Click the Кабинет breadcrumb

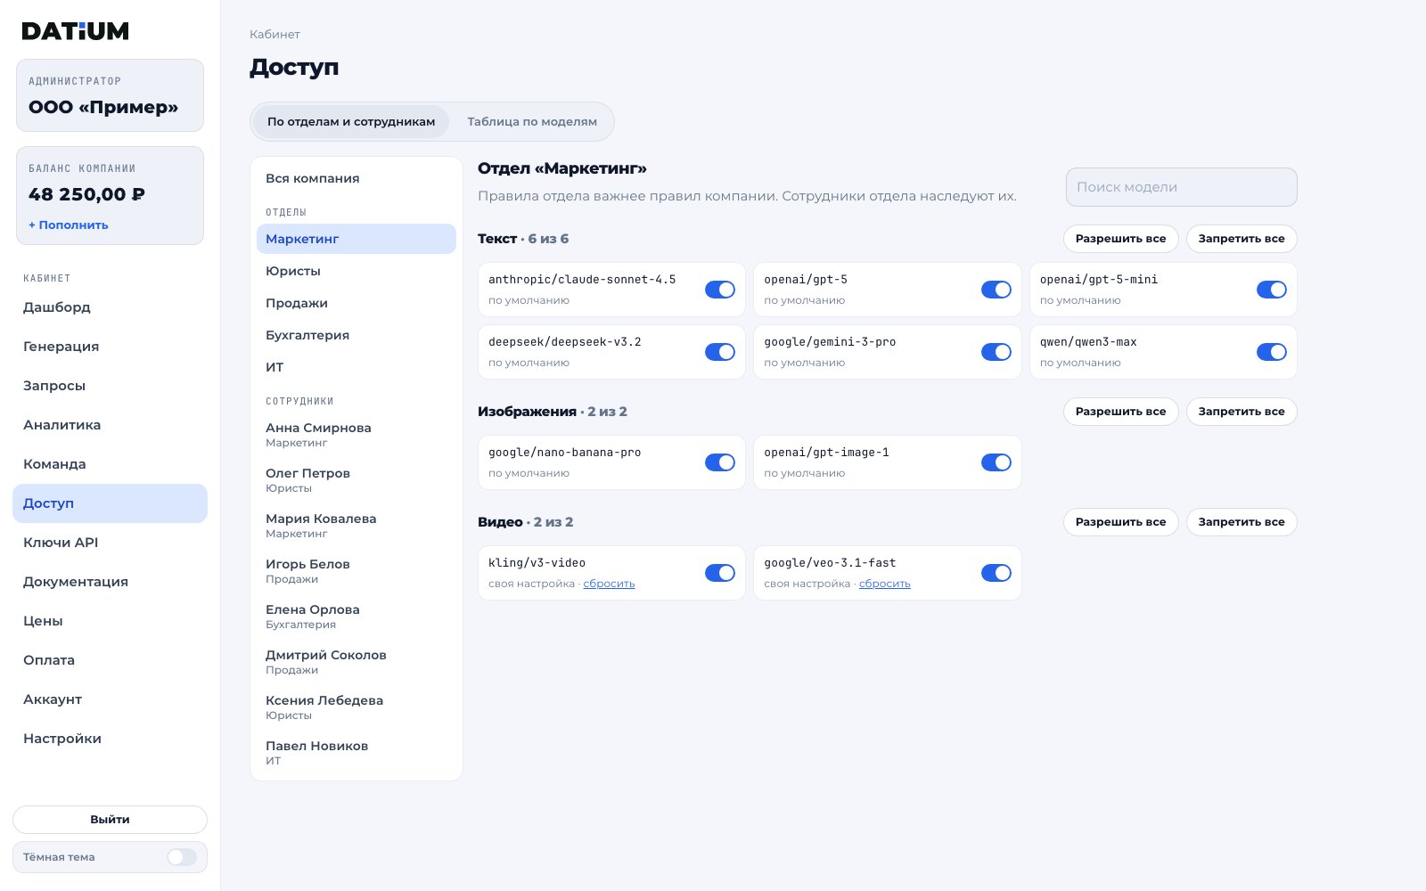(275, 35)
